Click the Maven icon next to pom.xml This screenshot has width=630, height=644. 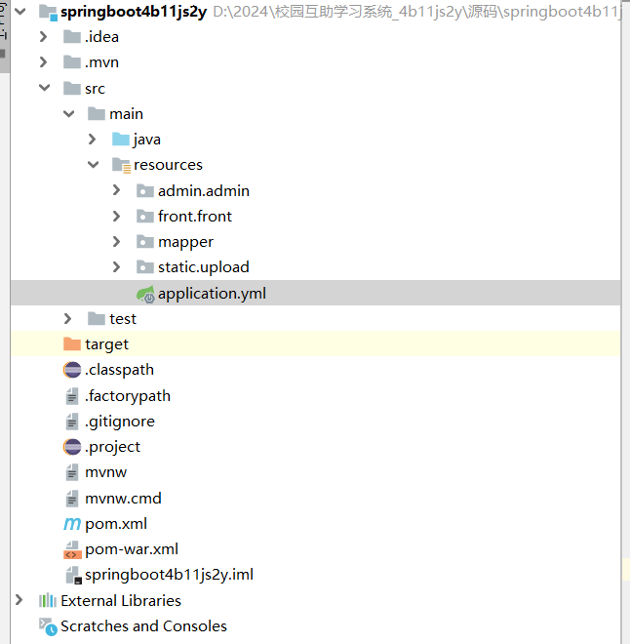point(72,524)
